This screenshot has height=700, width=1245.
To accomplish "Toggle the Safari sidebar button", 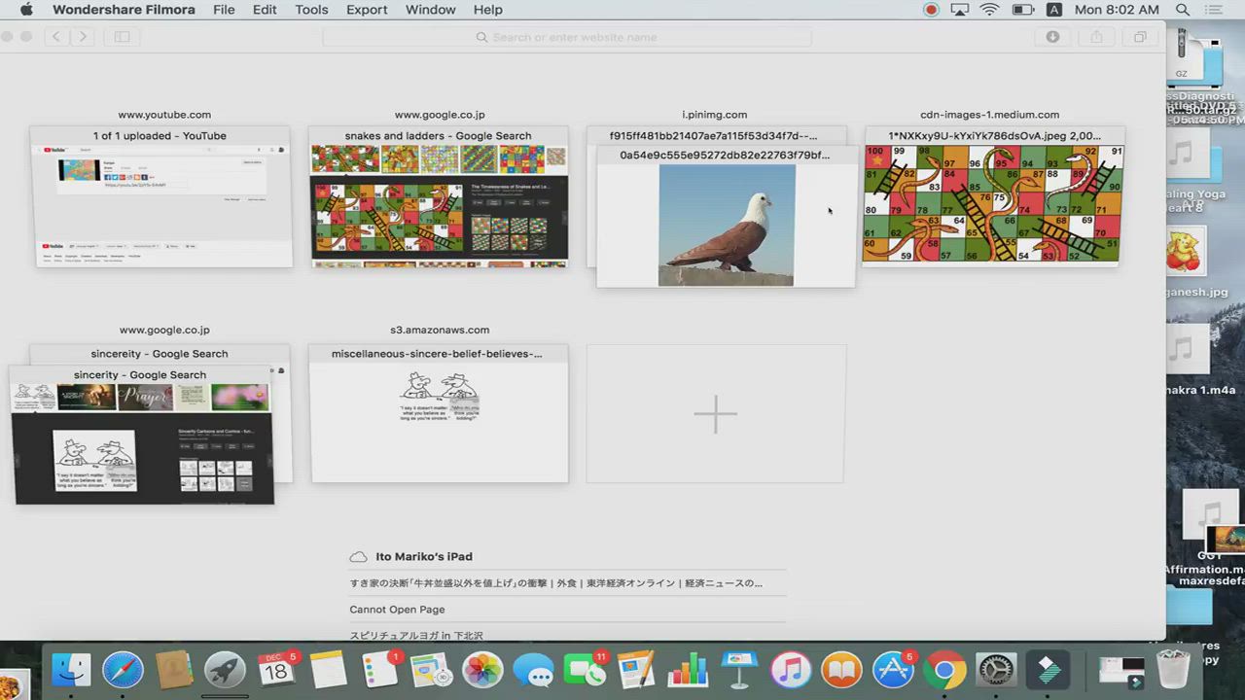I will point(123,37).
